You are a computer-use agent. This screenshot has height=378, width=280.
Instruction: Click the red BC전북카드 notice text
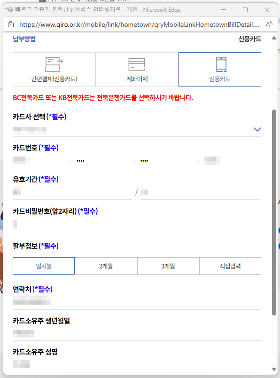coord(103,98)
